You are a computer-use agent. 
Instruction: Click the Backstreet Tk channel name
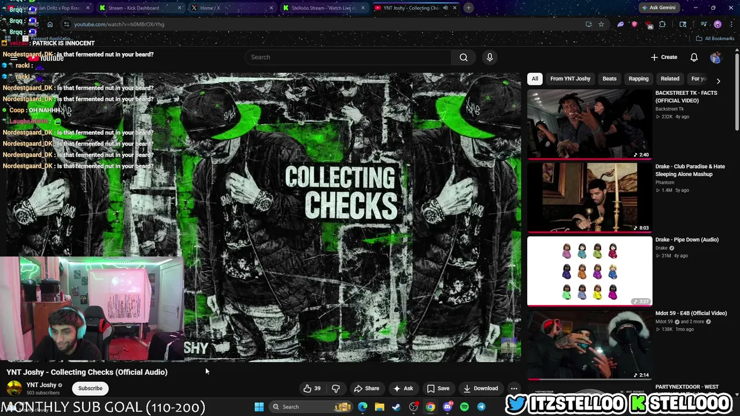tap(669, 109)
